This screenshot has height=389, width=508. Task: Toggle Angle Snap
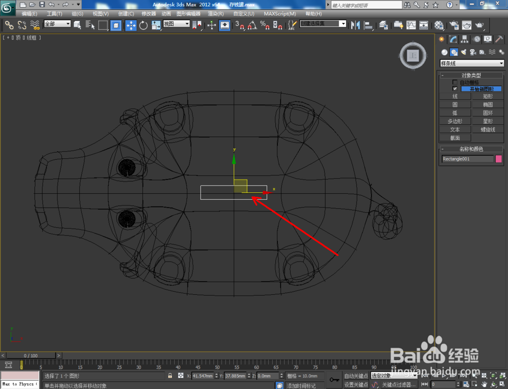(252, 25)
